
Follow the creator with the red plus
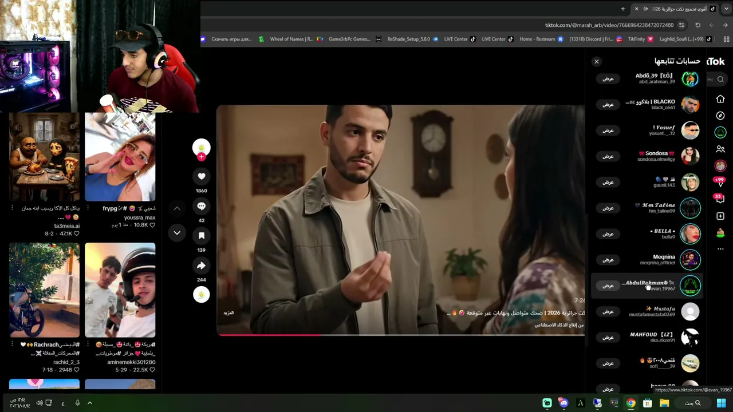(201, 157)
